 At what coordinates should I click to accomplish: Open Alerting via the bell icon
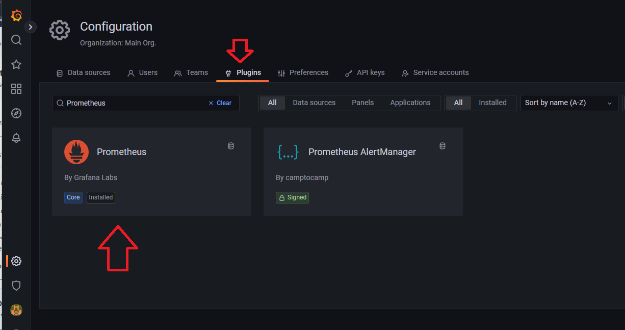[16, 137]
